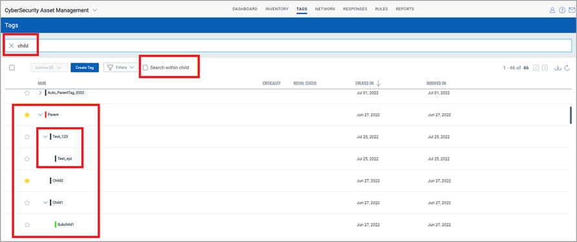Screen dimensions: 577x242
Task: Go to the Dashboard tab
Action: click(245, 9)
